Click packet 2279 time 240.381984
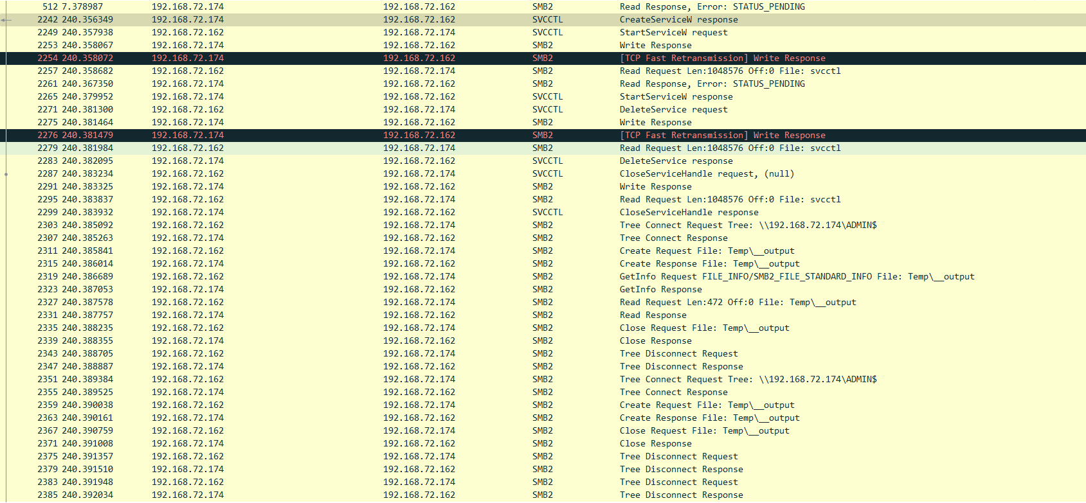Screen dimensions: 1086x503 (x=87, y=148)
